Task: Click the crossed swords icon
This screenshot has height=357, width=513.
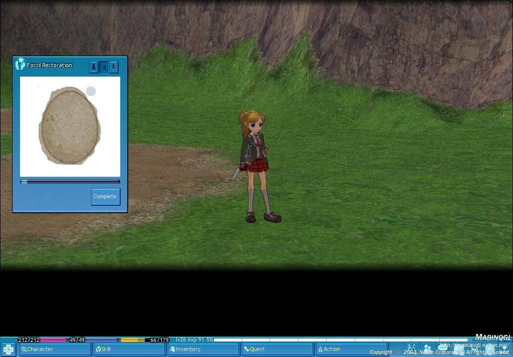Action: tap(412, 348)
